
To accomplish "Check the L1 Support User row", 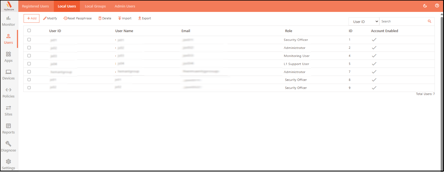I will 29,64.
